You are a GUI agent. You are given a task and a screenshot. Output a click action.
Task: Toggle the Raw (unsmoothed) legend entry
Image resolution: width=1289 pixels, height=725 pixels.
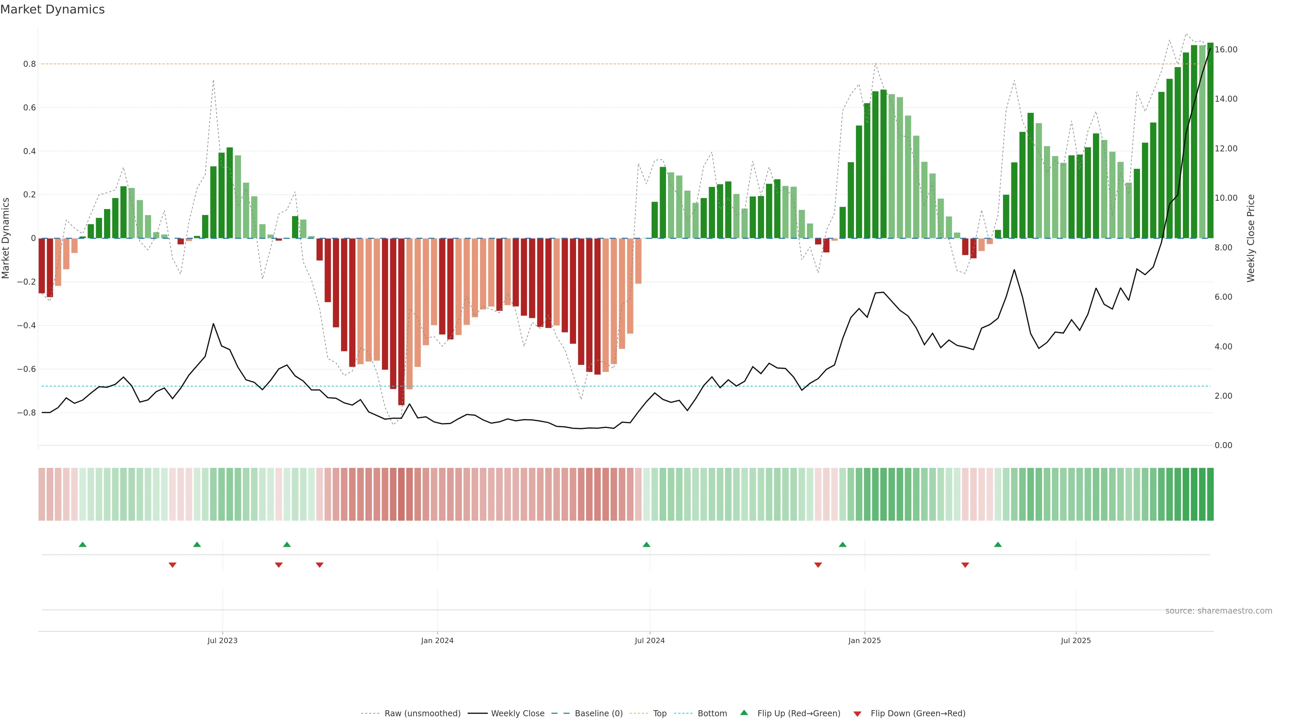tap(422, 714)
